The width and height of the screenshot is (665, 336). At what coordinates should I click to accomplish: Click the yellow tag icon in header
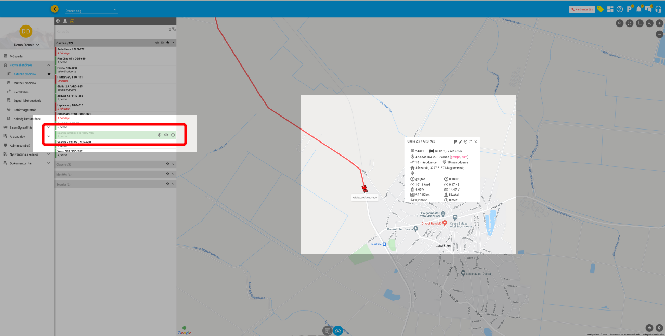(x=601, y=9)
